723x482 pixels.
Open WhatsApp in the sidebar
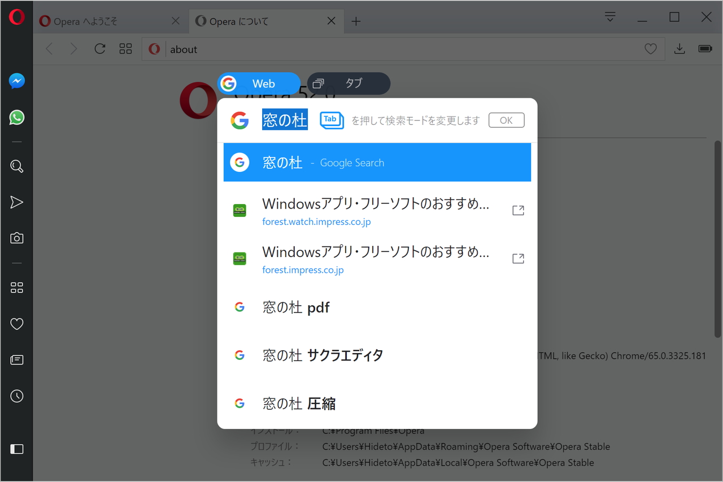(x=16, y=118)
